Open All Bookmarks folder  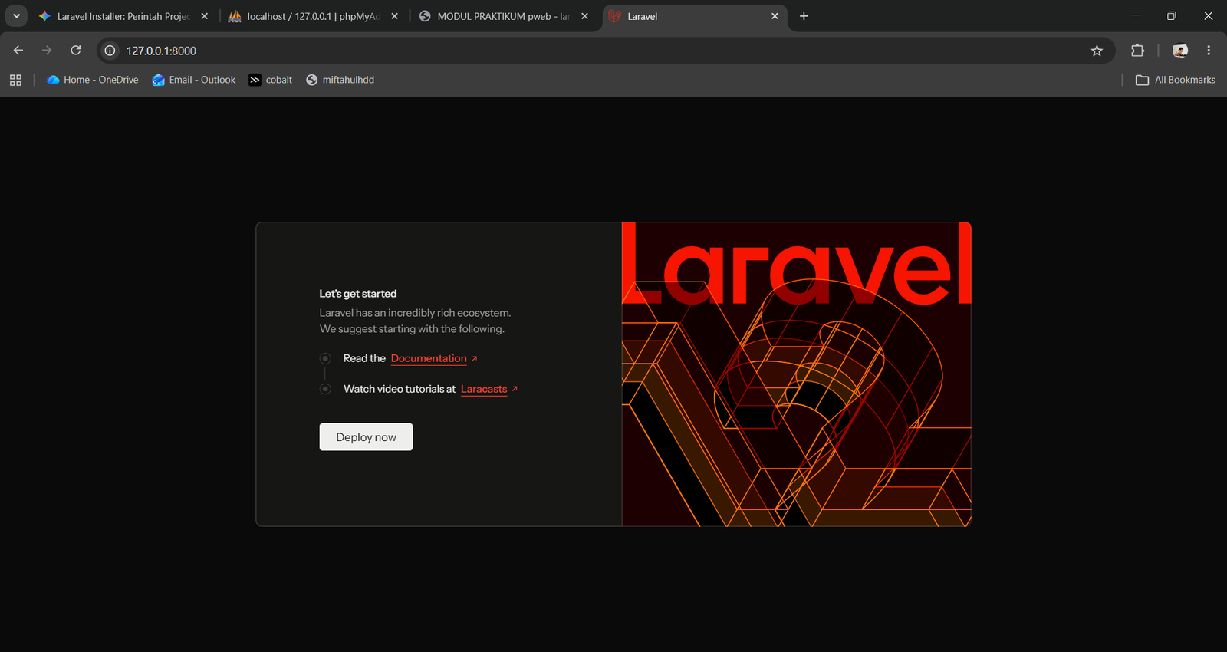click(x=1176, y=80)
